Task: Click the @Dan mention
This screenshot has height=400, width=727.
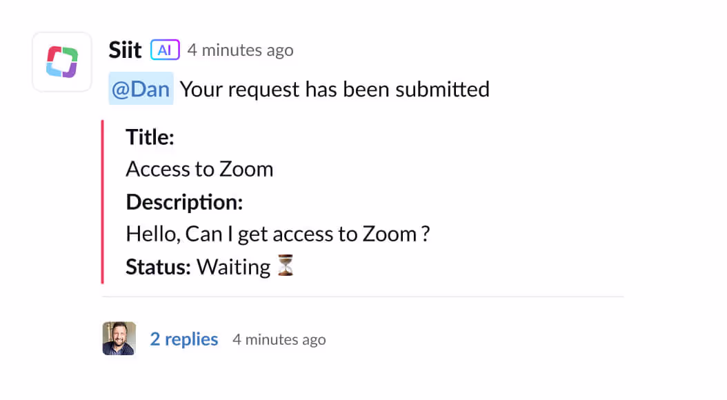Action: click(x=141, y=88)
